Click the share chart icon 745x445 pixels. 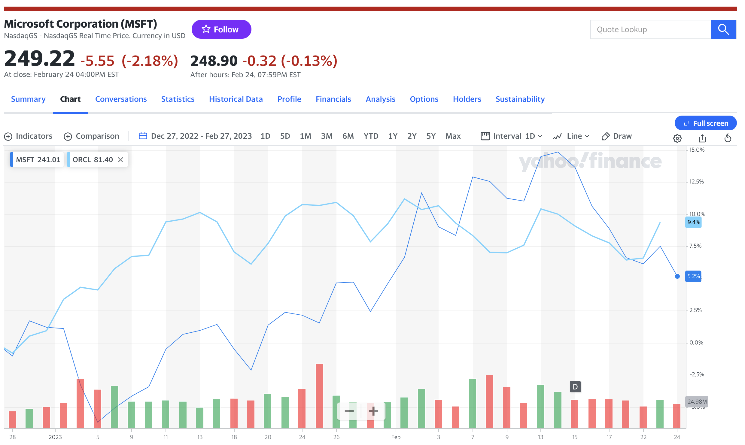(702, 138)
